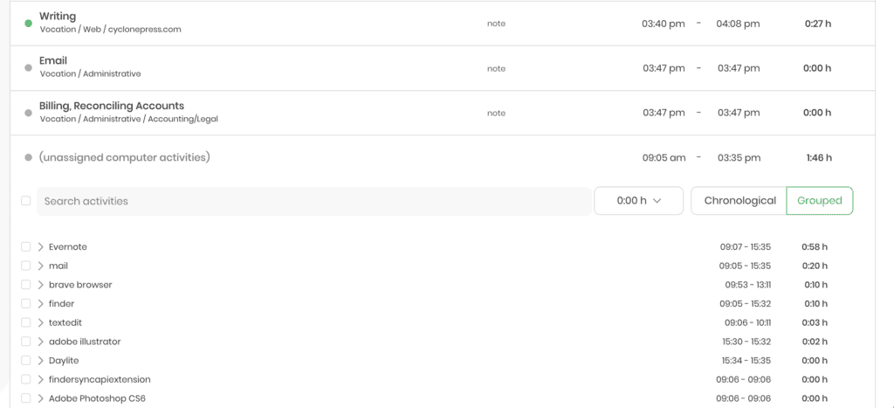Switch to Grouped view
Image resolution: width=894 pixels, height=408 pixels.
coord(819,201)
